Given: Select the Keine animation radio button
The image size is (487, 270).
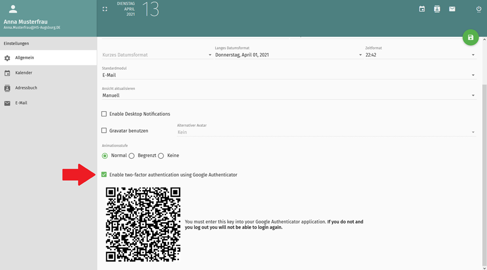Looking at the screenshot, I should pyautogui.click(x=161, y=156).
